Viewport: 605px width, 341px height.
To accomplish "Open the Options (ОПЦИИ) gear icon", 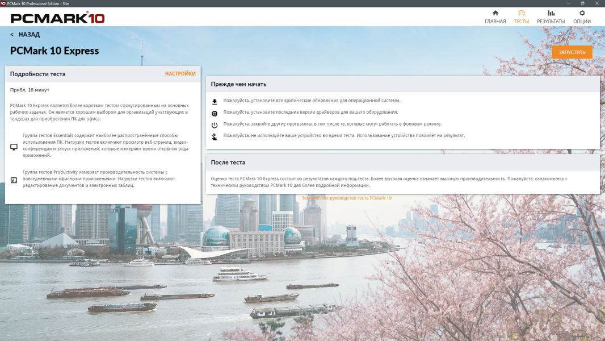I will coord(582,13).
